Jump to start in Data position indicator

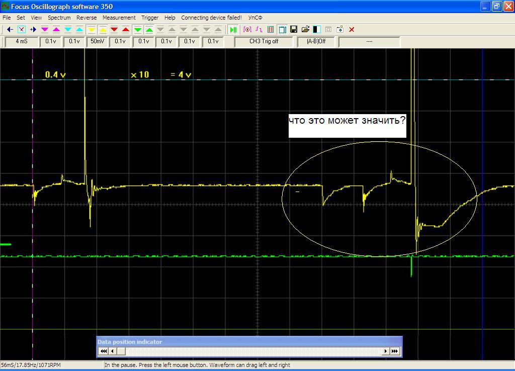104,351
